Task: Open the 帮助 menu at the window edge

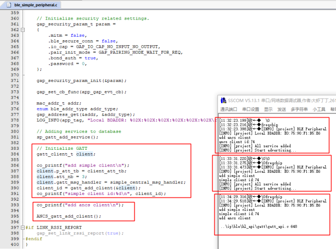Action: [x=332, y=109]
